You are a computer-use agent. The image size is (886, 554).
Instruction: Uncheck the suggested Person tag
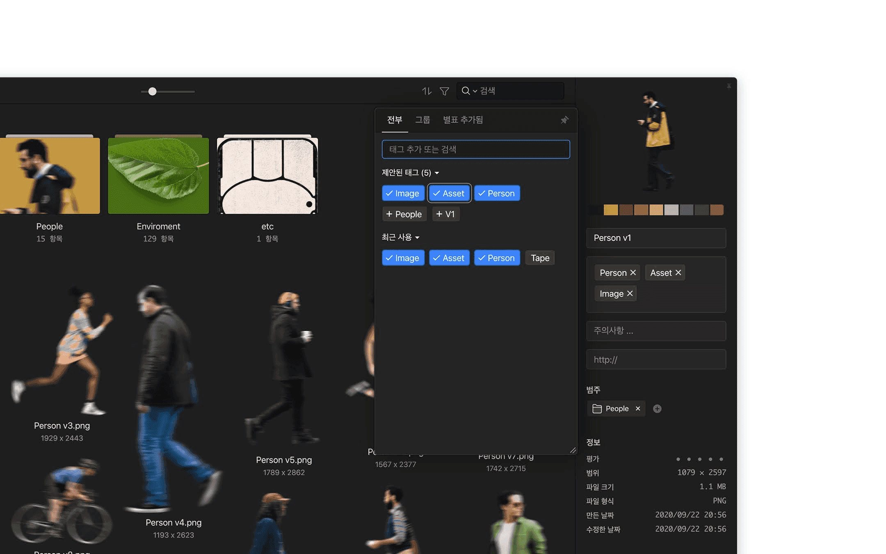497,193
